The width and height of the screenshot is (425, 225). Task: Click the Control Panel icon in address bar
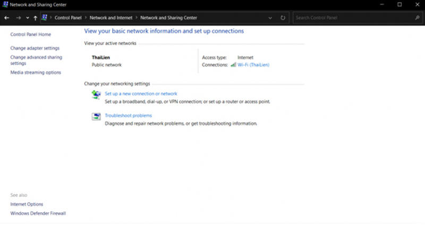coord(44,18)
